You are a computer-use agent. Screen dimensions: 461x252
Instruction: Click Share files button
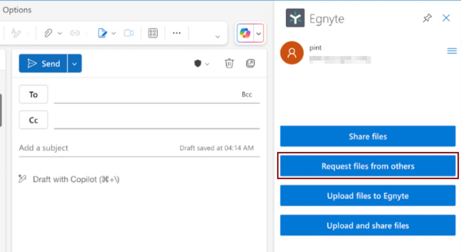pyautogui.click(x=368, y=136)
